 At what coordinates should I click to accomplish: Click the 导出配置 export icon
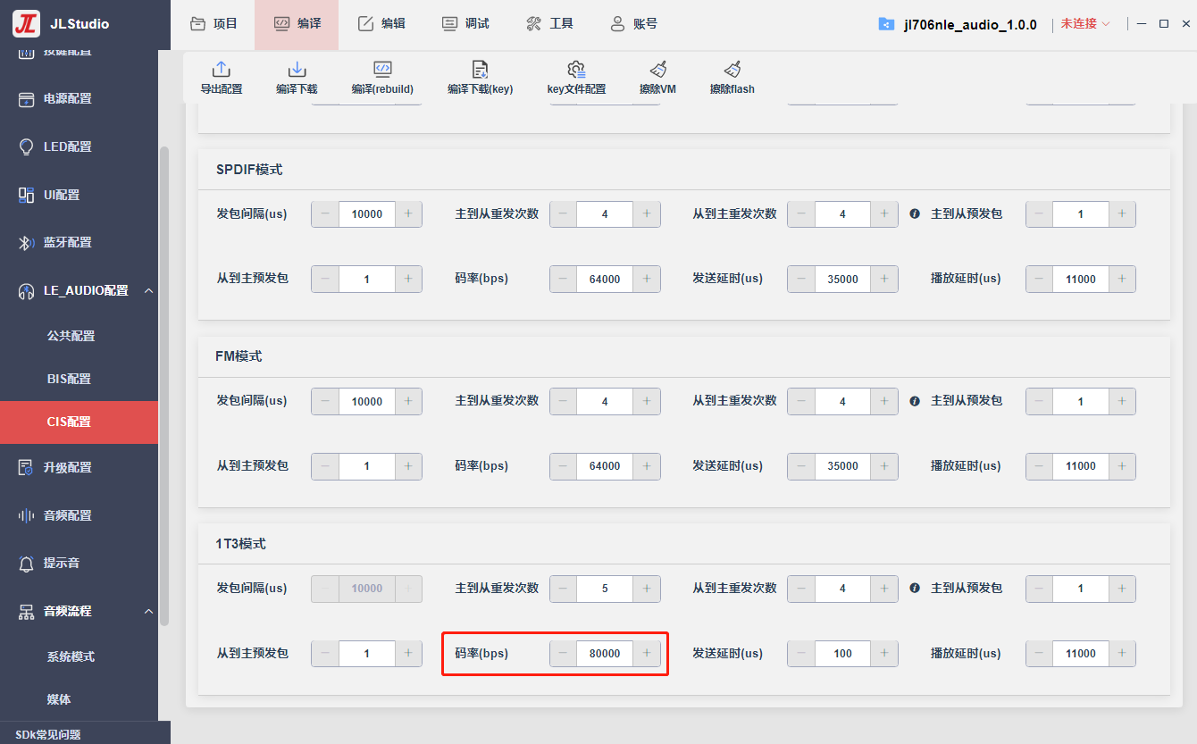[221, 70]
